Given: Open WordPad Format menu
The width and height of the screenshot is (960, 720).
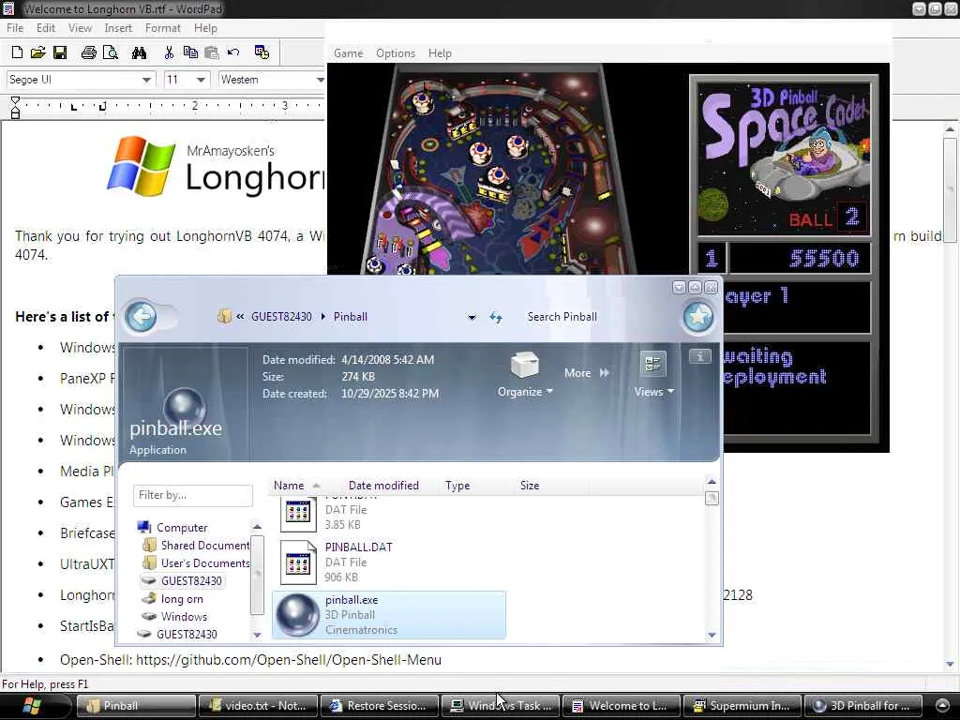Looking at the screenshot, I should [x=163, y=28].
